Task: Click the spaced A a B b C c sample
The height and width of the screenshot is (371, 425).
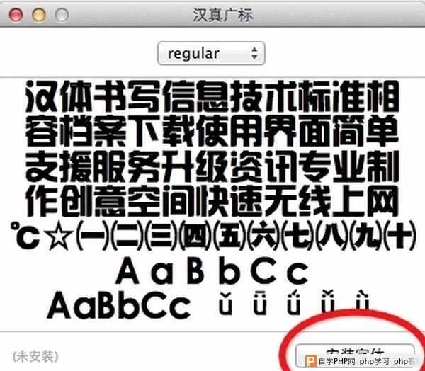Action: pos(212,270)
